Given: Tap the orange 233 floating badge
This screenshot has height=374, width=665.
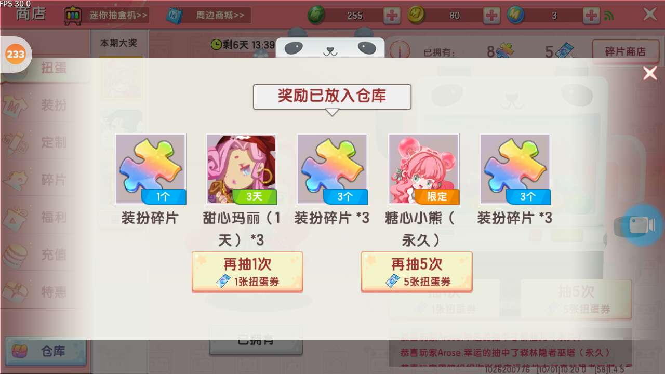Looking at the screenshot, I should [x=16, y=54].
